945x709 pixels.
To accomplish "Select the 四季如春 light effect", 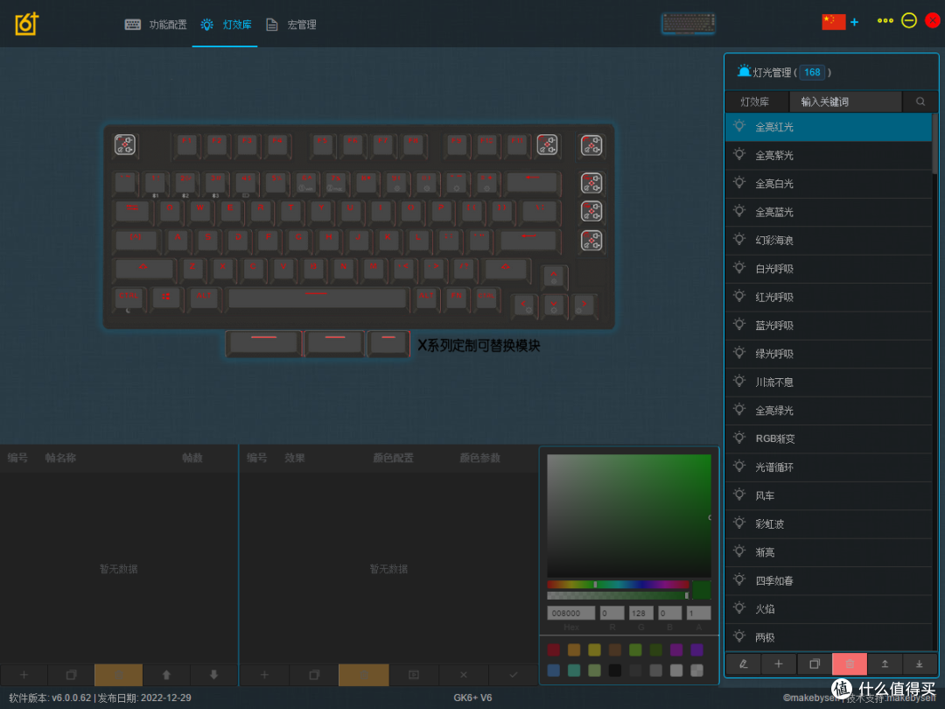I will pyautogui.click(x=828, y=580).
